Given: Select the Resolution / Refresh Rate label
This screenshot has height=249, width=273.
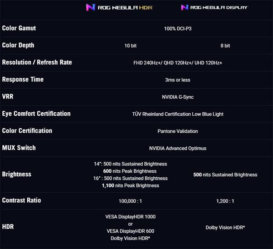Looking at the screenshot, I should tap(37, 62).
